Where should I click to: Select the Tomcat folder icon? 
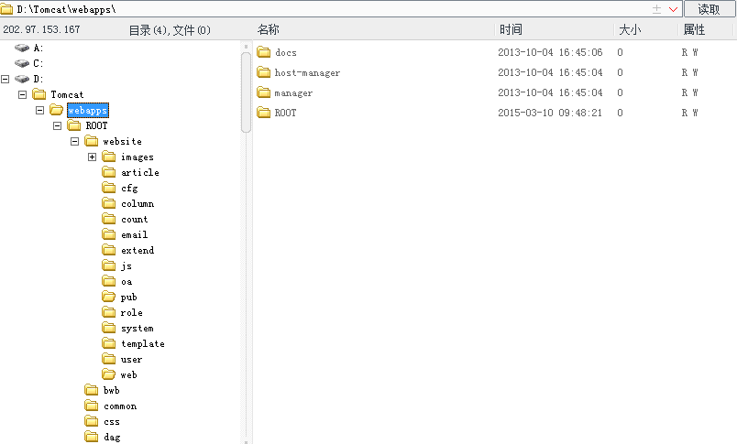tap(39, 94)
